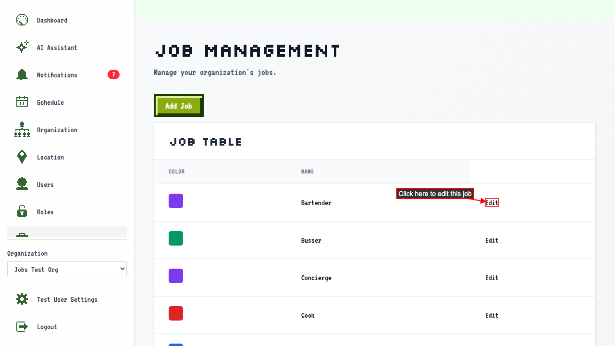Open the Users page
Image resolution: width=615 pixels, height=346 pixels.
(x=67, y=185)
